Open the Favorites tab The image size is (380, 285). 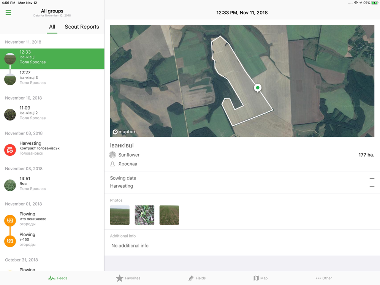[x=128, y=278]
